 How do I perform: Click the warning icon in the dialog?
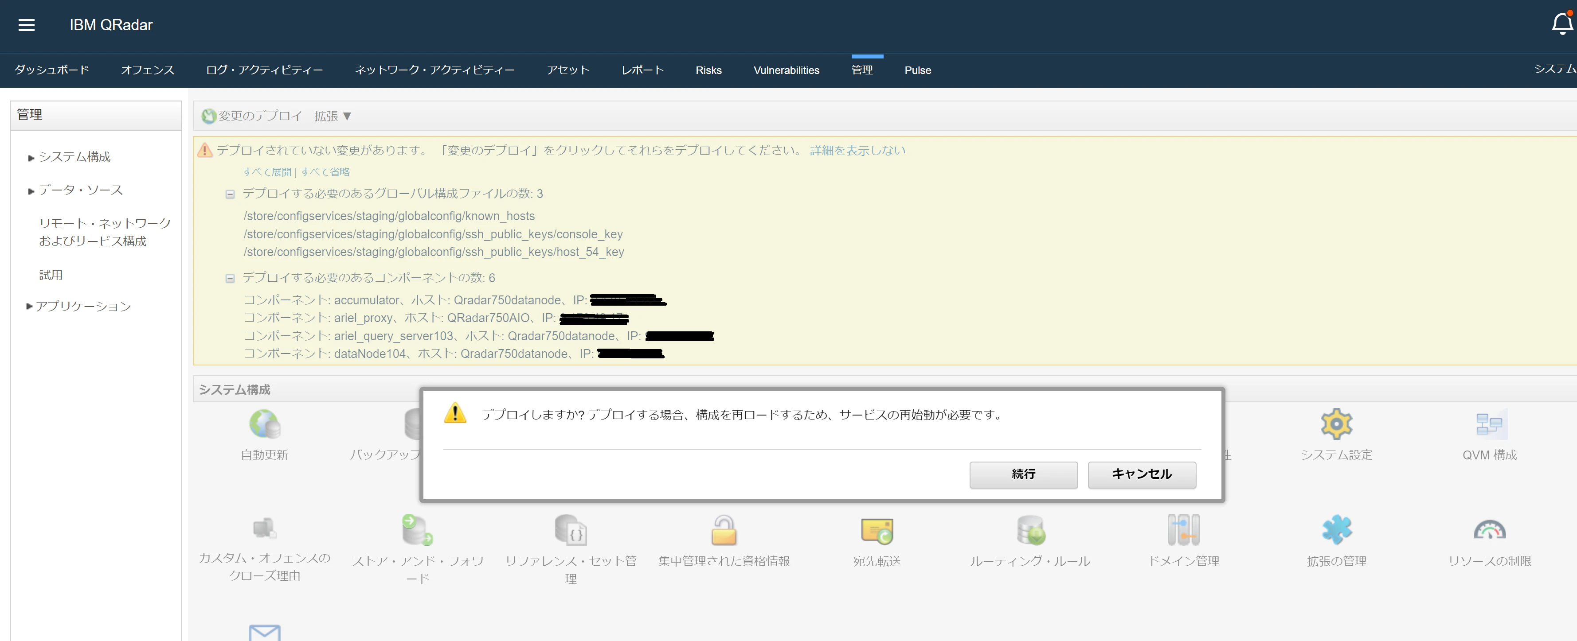click(455, 413)
